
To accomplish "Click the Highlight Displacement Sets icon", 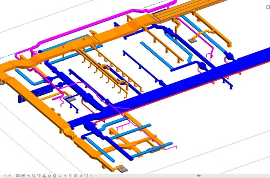I will coord(81,176).
